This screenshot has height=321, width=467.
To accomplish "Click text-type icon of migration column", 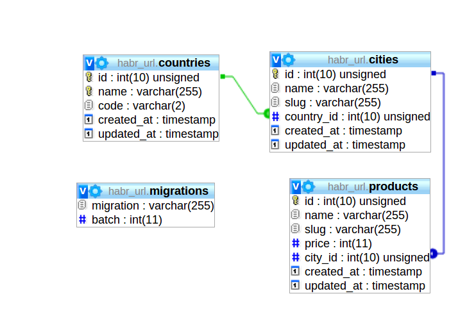I will [x=82, y=205].
